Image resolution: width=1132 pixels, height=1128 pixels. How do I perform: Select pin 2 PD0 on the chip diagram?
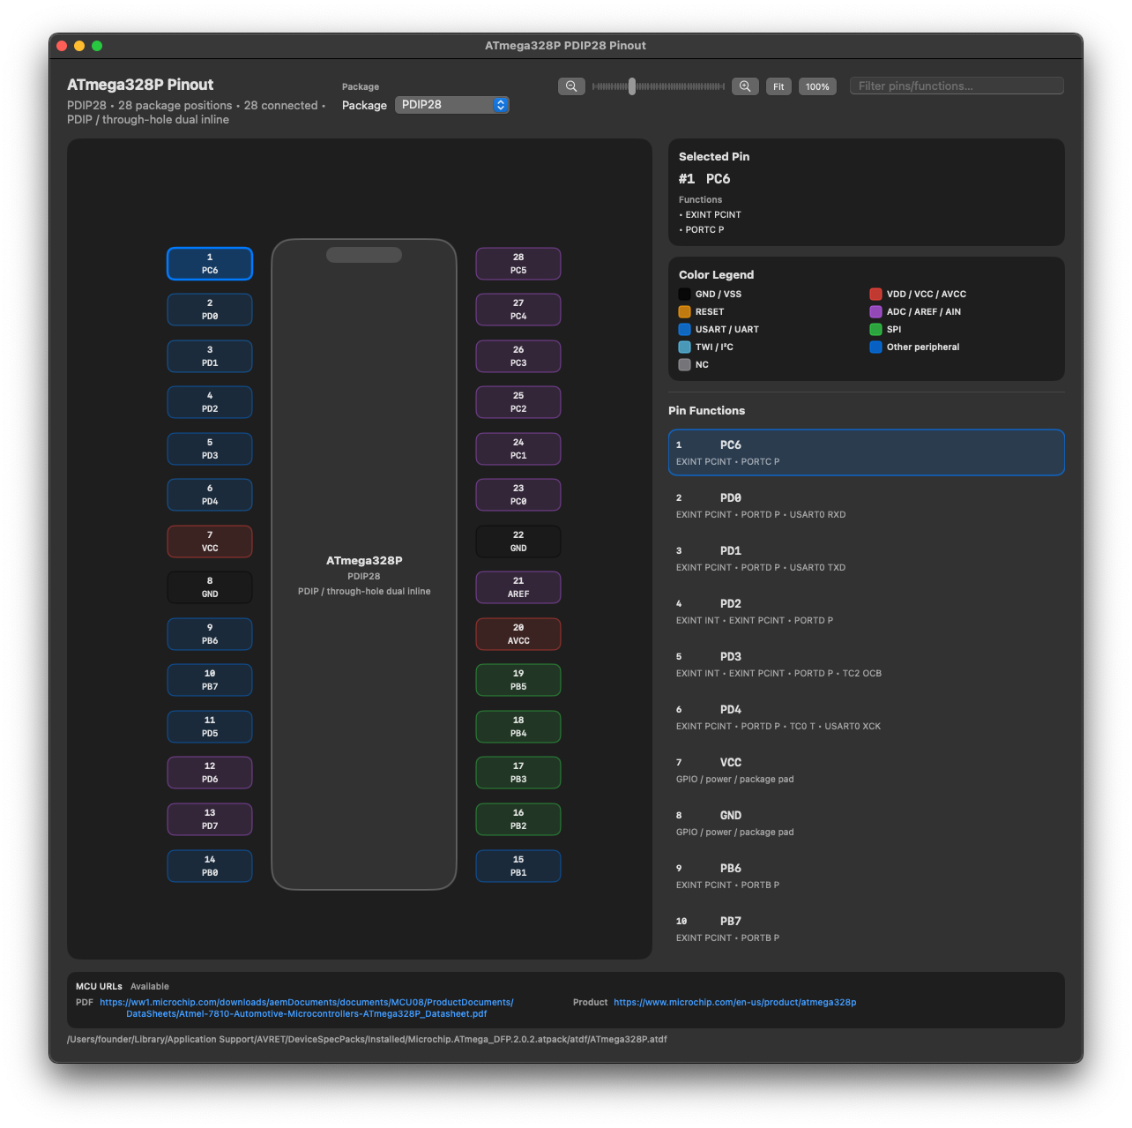click(x=210, y=310)
